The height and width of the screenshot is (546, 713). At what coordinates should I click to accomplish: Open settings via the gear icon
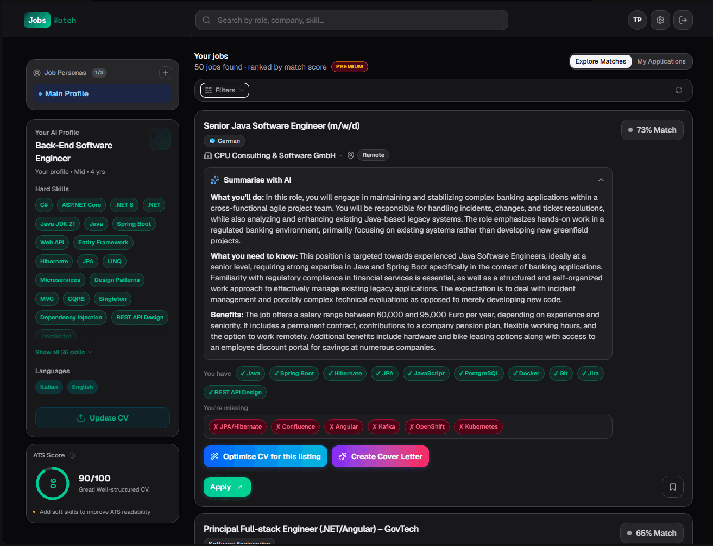tap(660, 20)
